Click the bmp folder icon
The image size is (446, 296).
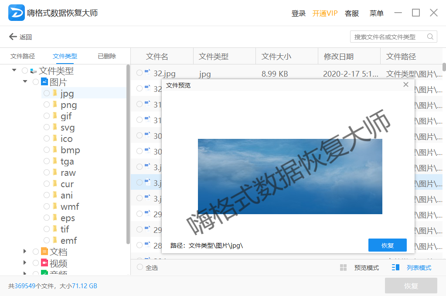click(55, 150)
